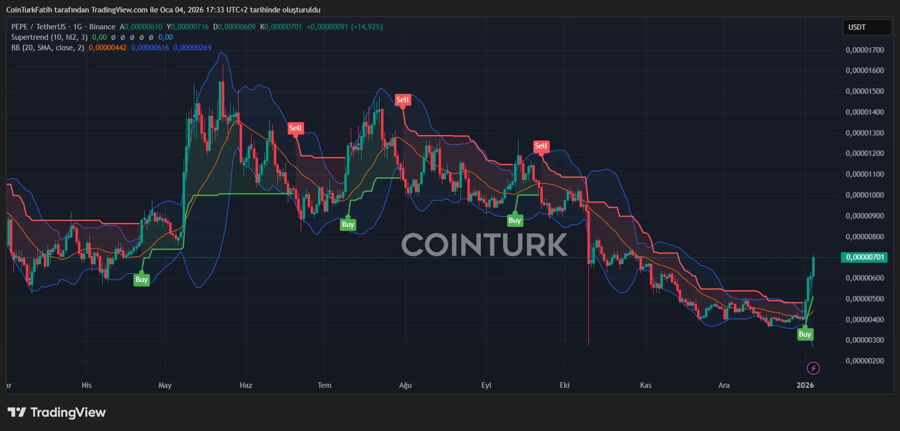Click the Sell marker above the August peak

click(402, 100)
